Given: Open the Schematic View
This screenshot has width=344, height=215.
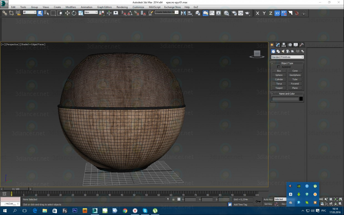Looking at the screenshot, I should tap(219, 13).
